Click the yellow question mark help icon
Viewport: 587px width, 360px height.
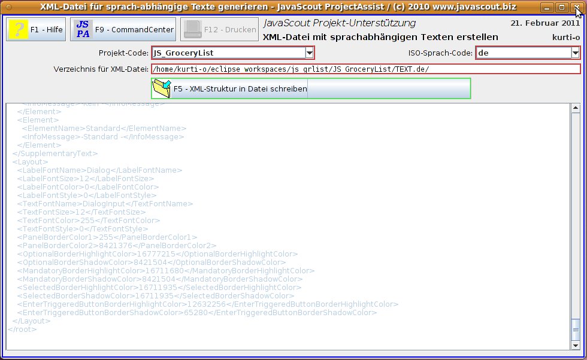19,29
